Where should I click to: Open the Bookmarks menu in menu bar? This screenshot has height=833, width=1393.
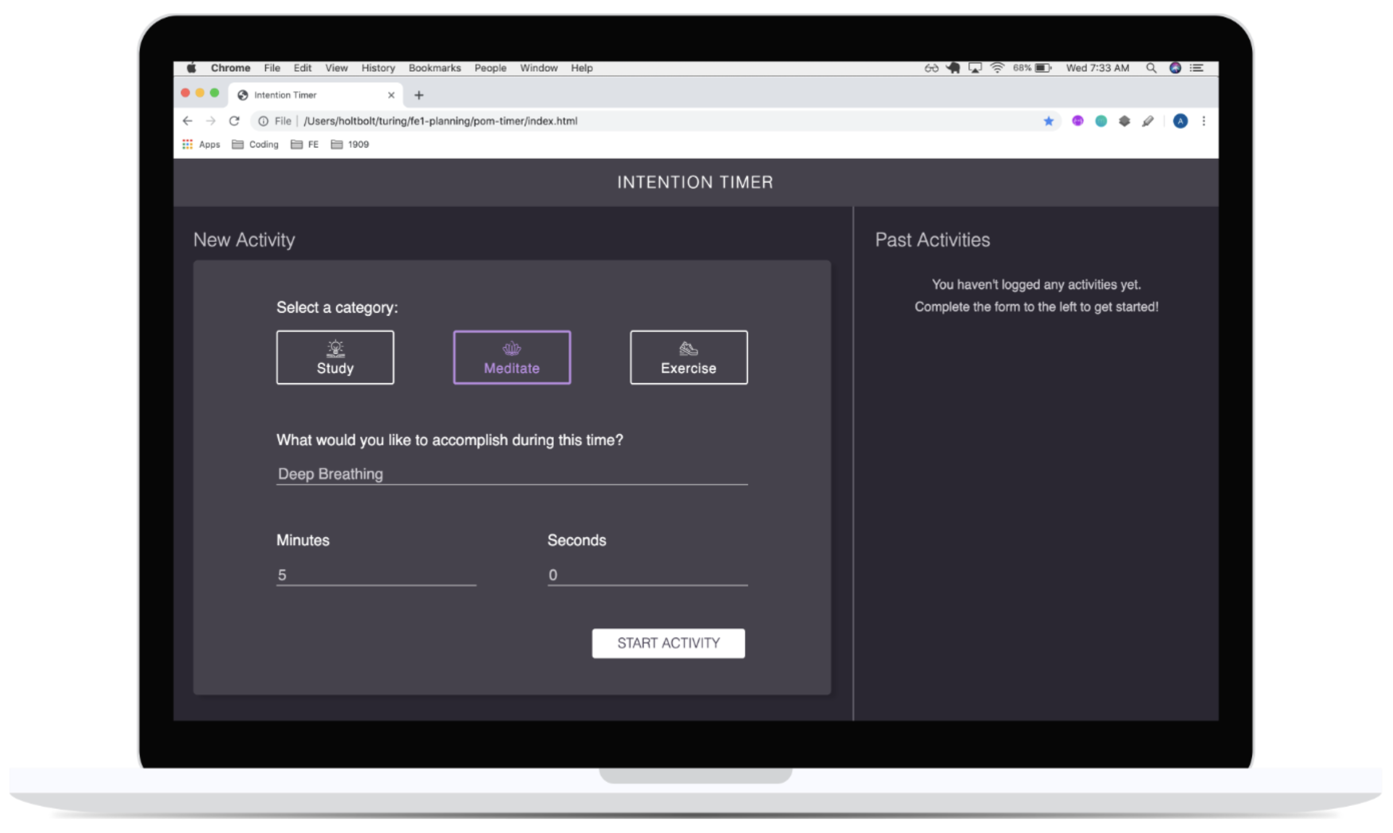(x=434, y=68)
